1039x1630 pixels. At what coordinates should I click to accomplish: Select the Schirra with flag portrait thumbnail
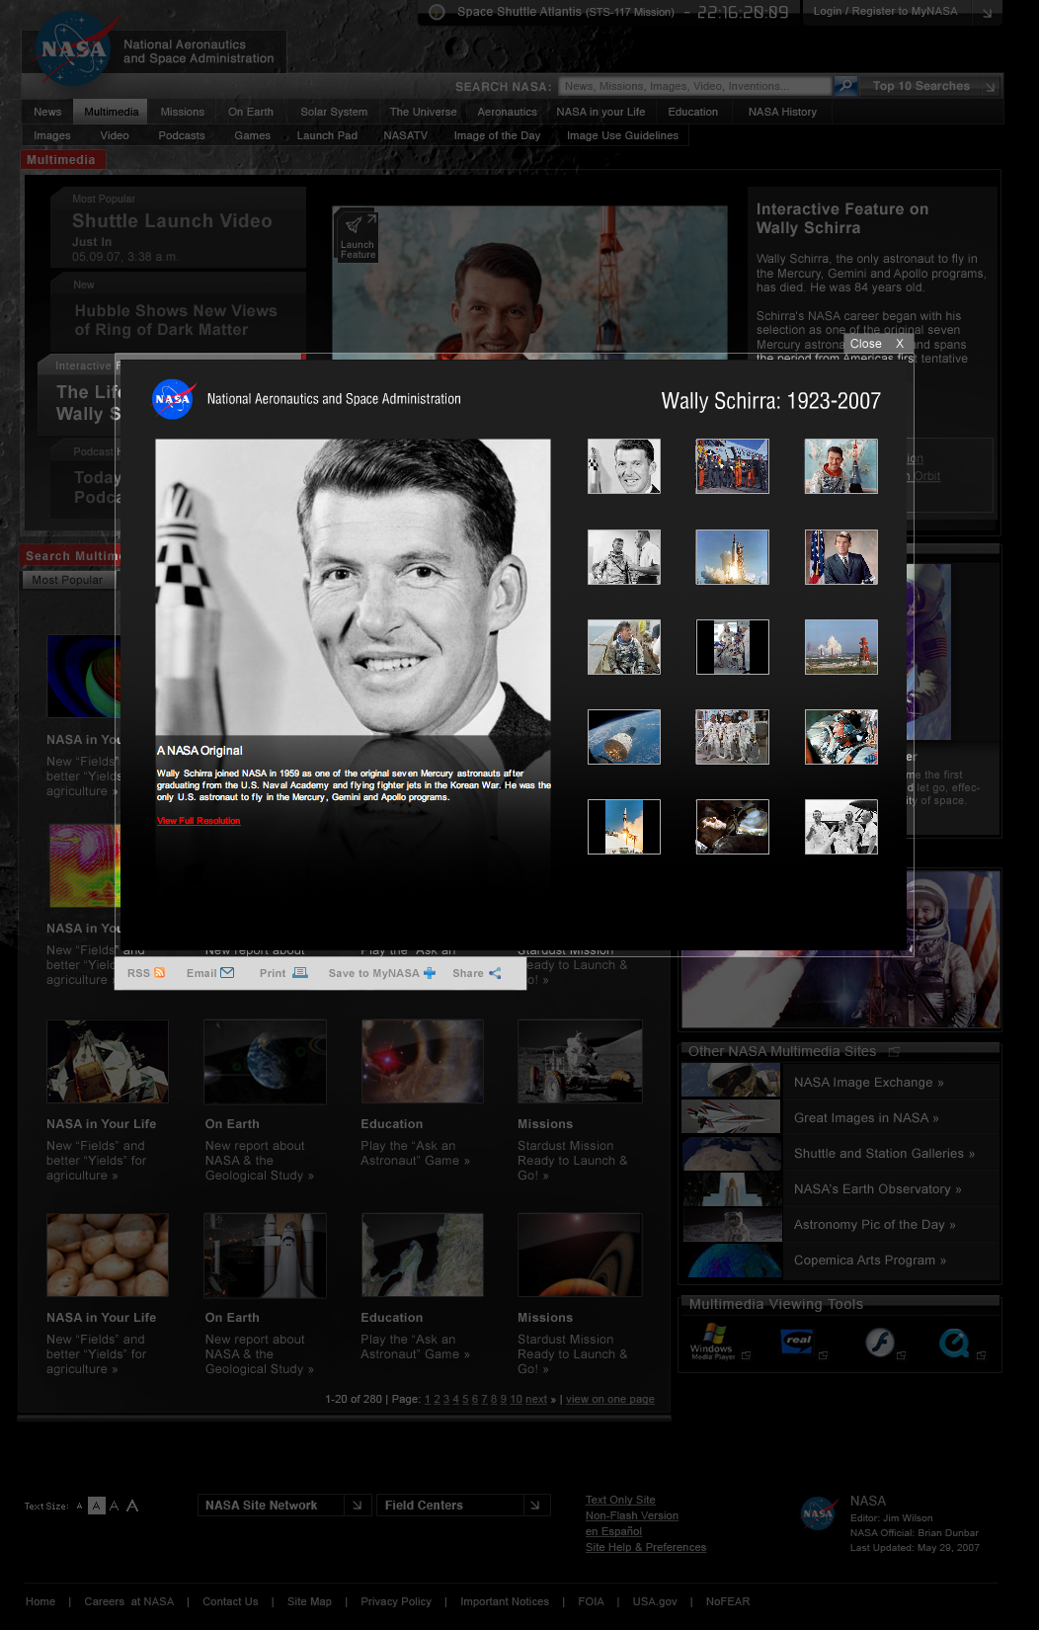pyautogui.click(x=841, y=556)
